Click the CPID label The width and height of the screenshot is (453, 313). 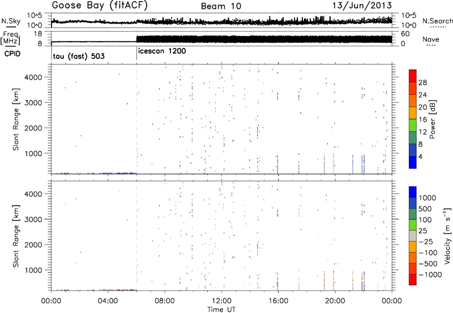tap(12, 54)
